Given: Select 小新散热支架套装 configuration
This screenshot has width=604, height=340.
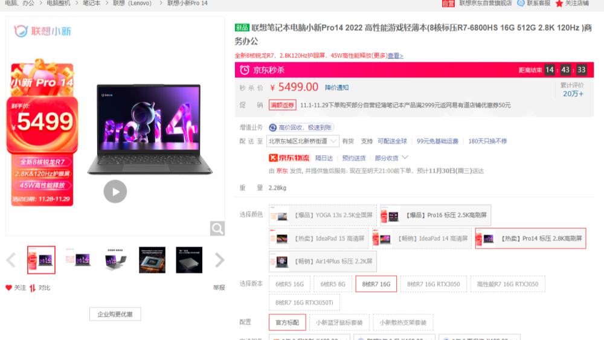Looking at the screenshot, I should coord(403,322).
